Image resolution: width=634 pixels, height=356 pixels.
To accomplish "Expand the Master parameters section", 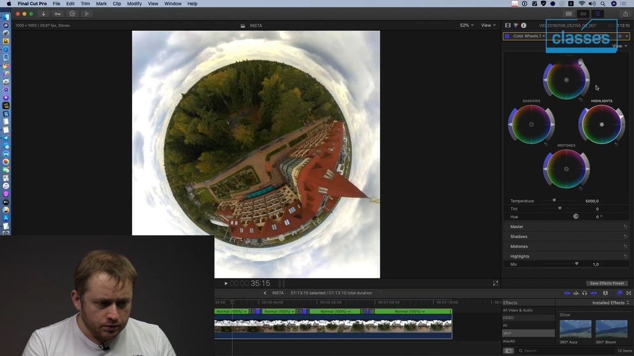I will tap(517, 226).
